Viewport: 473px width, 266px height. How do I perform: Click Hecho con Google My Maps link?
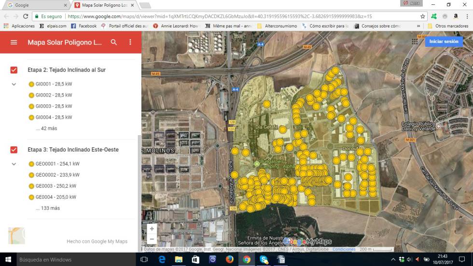click(x=97, y=241)
